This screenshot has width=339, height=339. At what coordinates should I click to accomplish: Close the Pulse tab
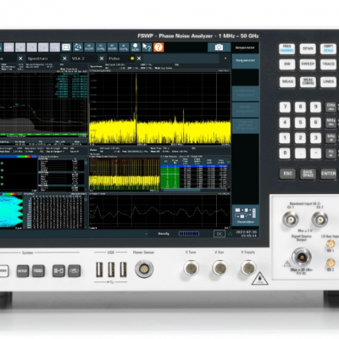[139, 58]
